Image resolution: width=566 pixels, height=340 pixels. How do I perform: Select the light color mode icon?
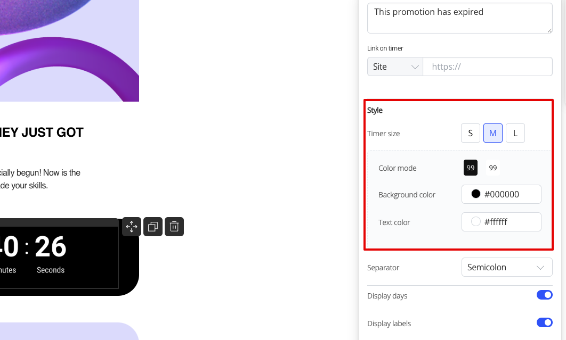[493, 168]
